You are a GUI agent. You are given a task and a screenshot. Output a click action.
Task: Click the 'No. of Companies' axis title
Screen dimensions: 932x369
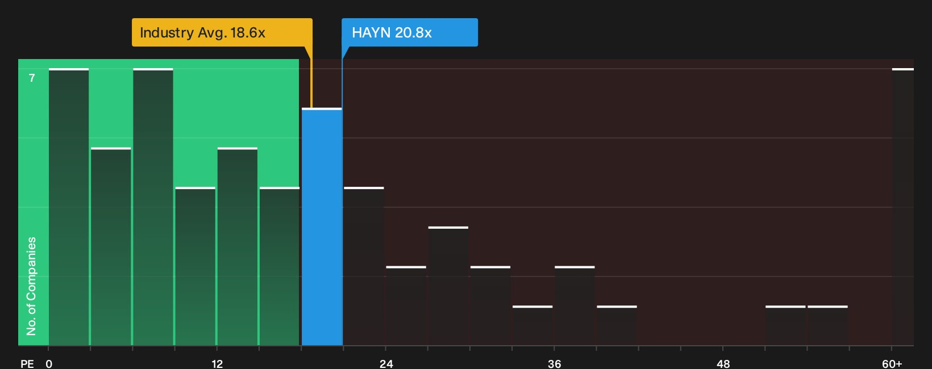[x=31, y=286]
